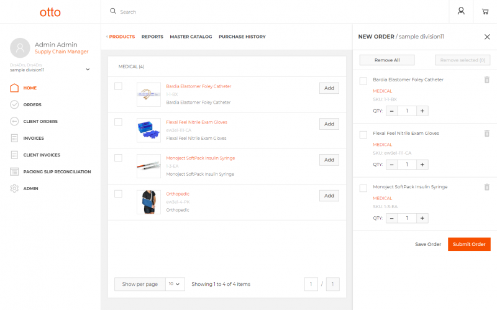Click Save Order
Viewport: 497px width, 310px height.
coord(428,244)
